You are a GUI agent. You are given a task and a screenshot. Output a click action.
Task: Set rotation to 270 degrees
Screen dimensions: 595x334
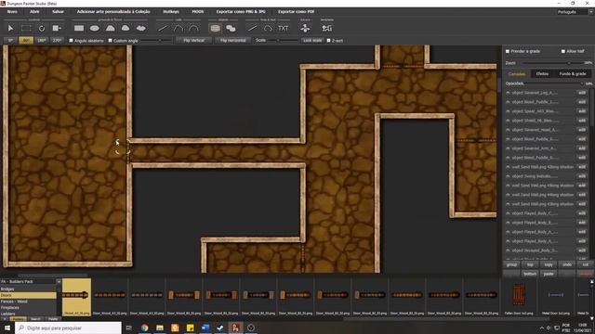[x=57, y=40]
